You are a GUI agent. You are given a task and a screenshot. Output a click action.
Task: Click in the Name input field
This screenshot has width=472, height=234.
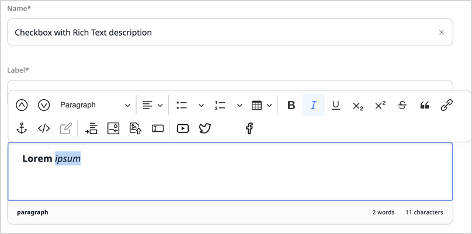click(x=222, y=33)
